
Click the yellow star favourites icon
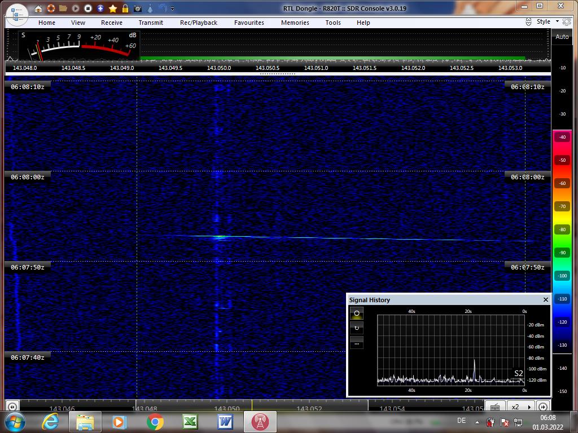(x=113, y=8)
